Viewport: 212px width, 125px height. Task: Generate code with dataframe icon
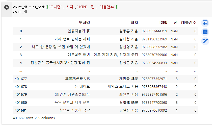coord(205,41)
